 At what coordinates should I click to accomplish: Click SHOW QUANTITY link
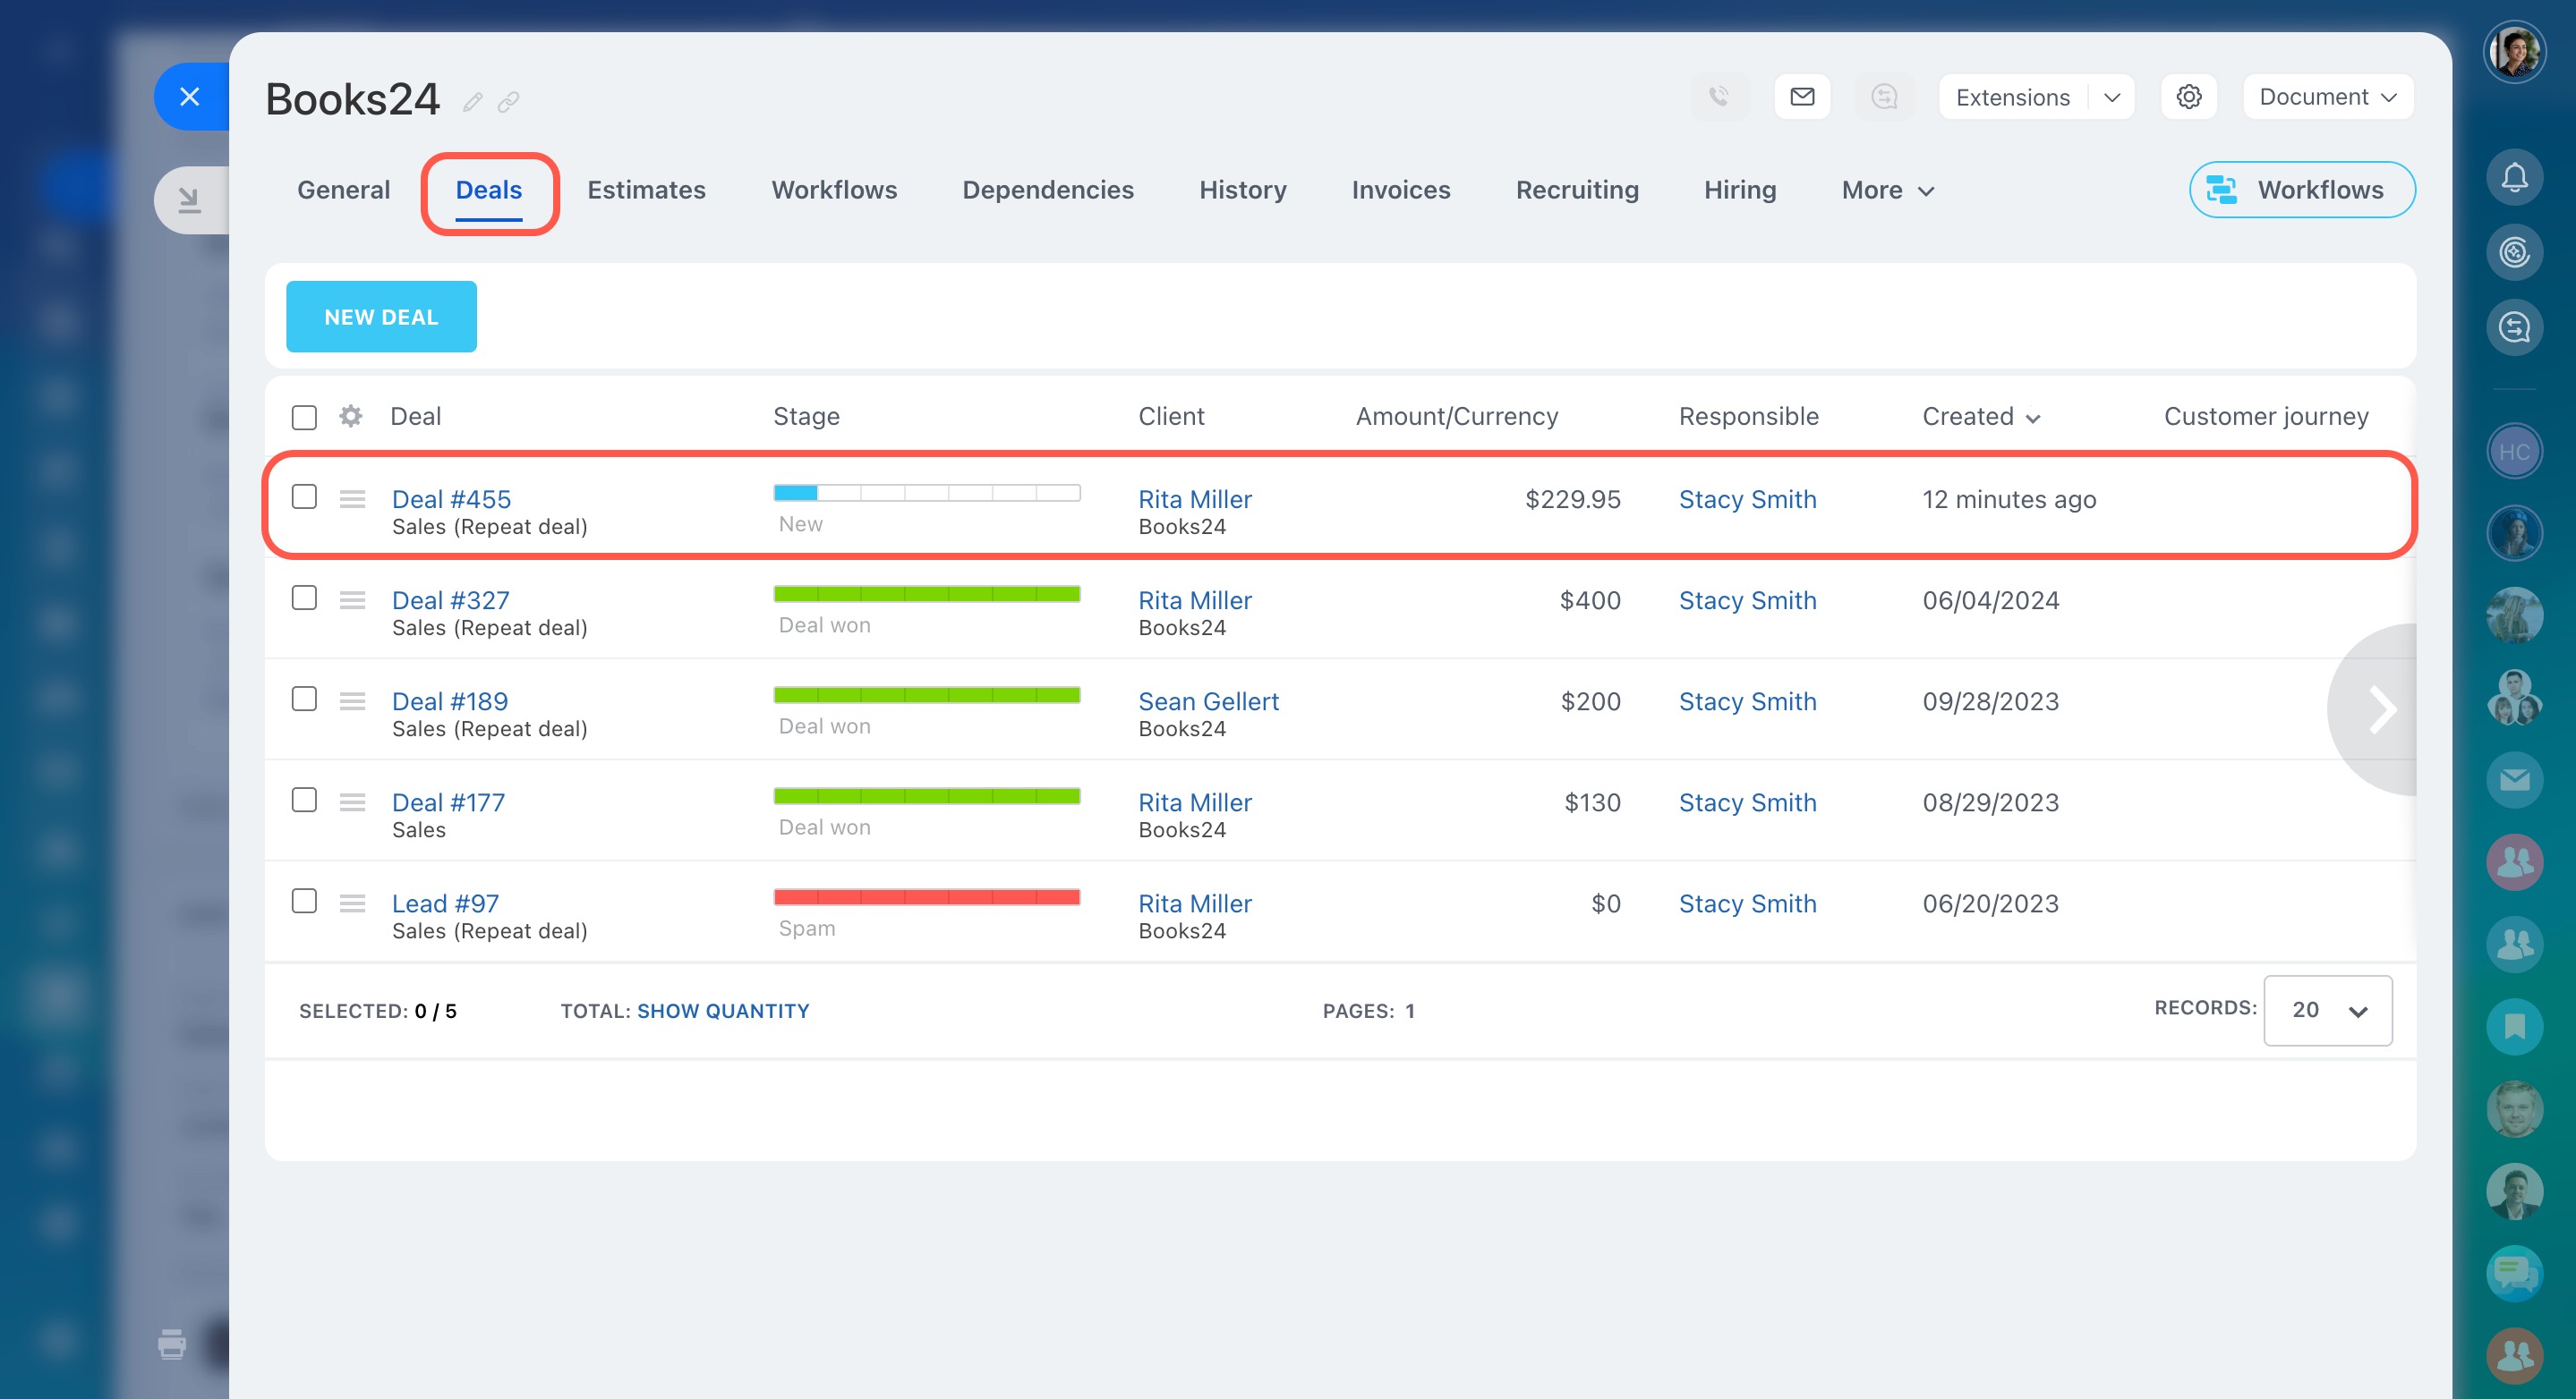[723, 1010]
